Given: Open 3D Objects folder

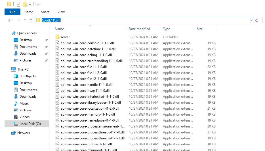Looking at the screenshot, I should [28, 76].
